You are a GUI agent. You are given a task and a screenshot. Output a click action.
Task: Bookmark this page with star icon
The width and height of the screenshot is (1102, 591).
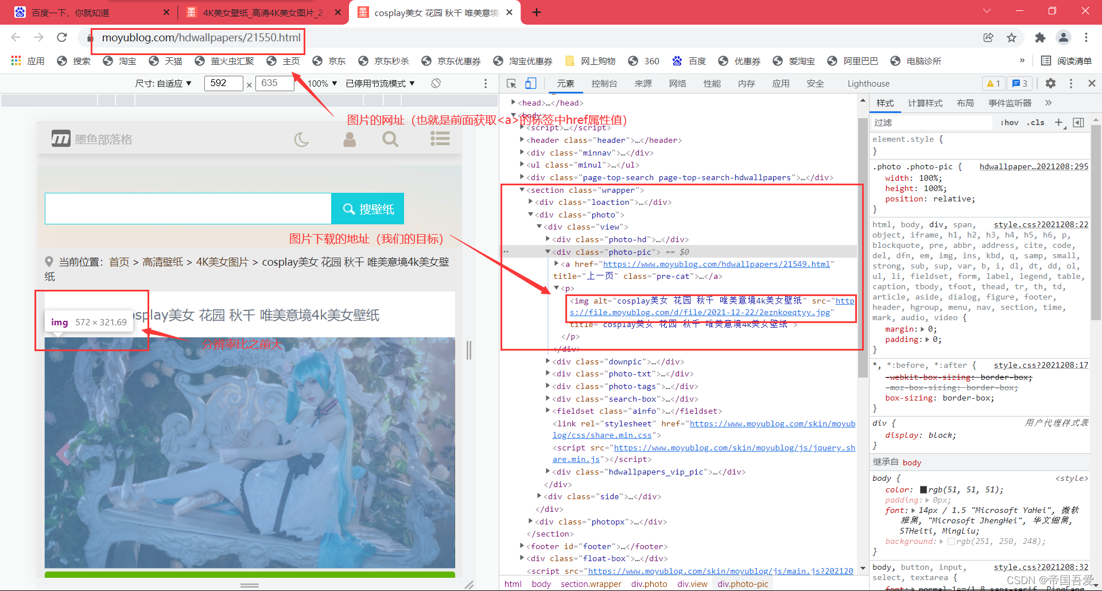tap(1011, 37)
